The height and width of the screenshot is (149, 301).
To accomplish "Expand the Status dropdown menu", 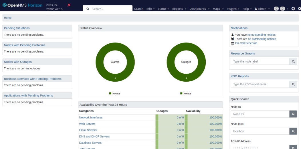I will click(x=163, y=9).
